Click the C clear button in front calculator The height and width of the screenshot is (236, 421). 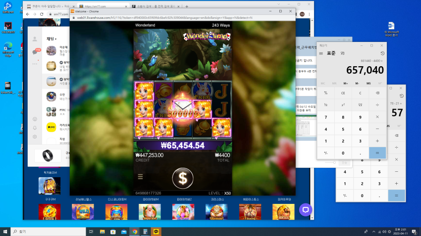[360, 93]
